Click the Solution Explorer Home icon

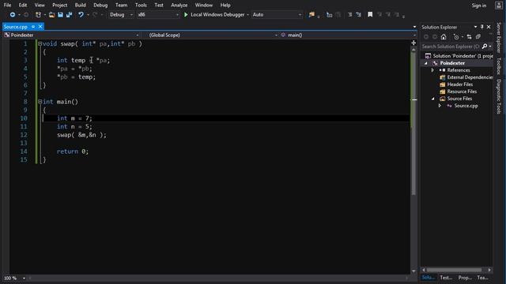click(x=444, y=37)
